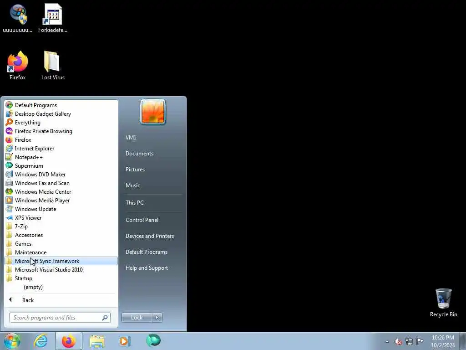Select the Forkiedefe... desktop shortcut

pos(53,18)
